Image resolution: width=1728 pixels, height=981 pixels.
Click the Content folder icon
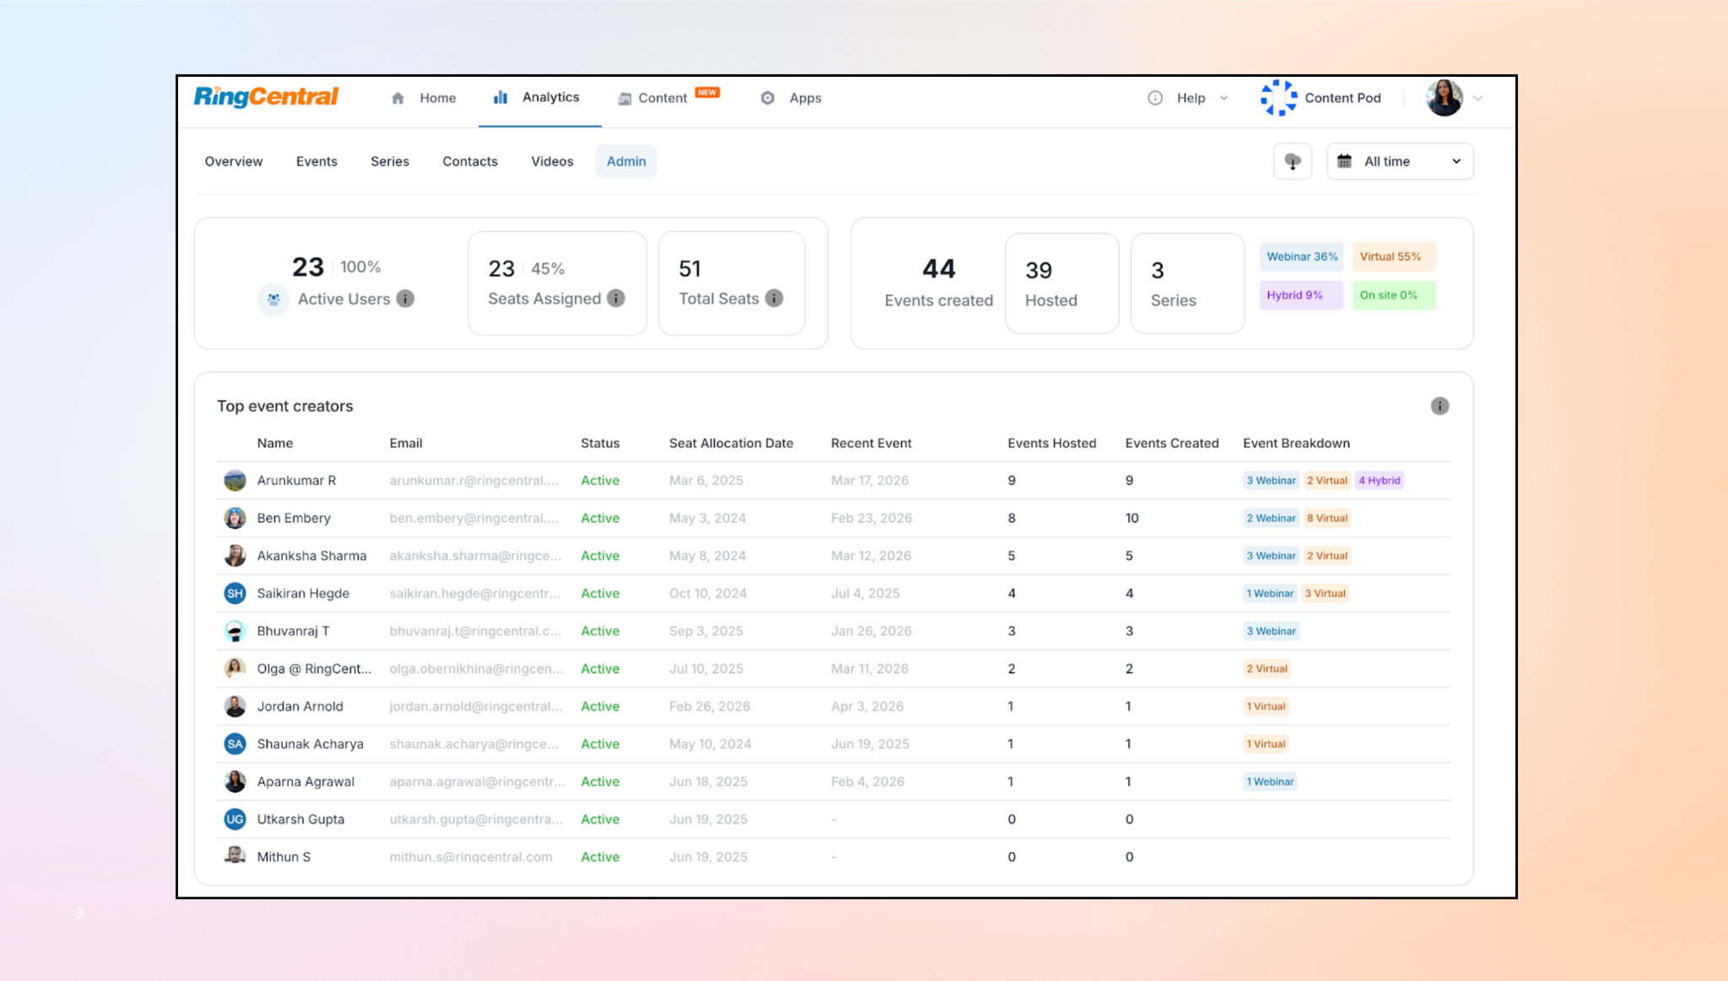(624, 99)
